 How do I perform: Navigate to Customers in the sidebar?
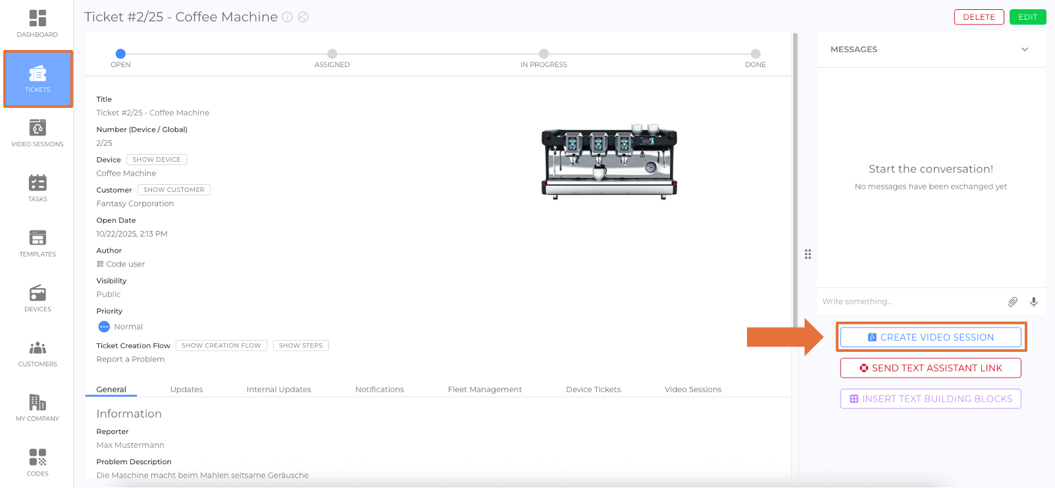38,353
